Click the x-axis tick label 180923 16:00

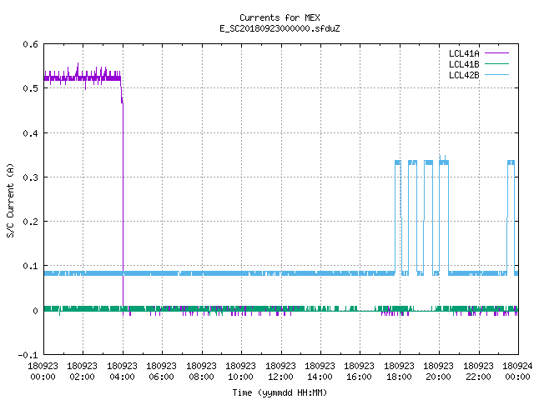(x=359, y=372)
